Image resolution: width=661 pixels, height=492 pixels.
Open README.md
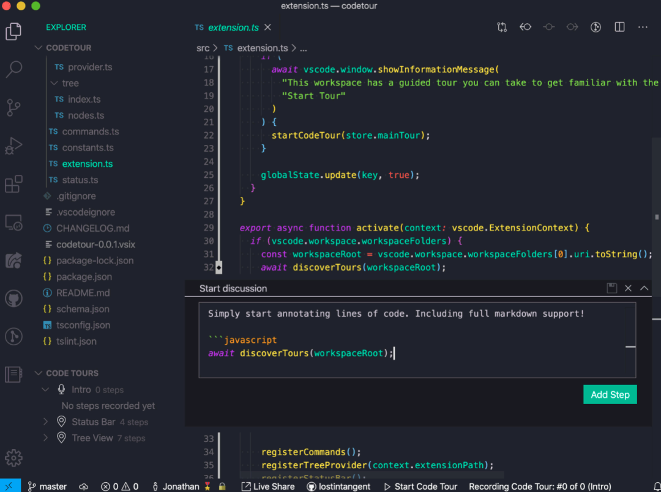click(83, 293)
